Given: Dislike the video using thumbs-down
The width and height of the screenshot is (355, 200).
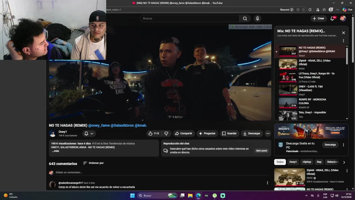Looking at the screenshot, I should click(166, 133).
